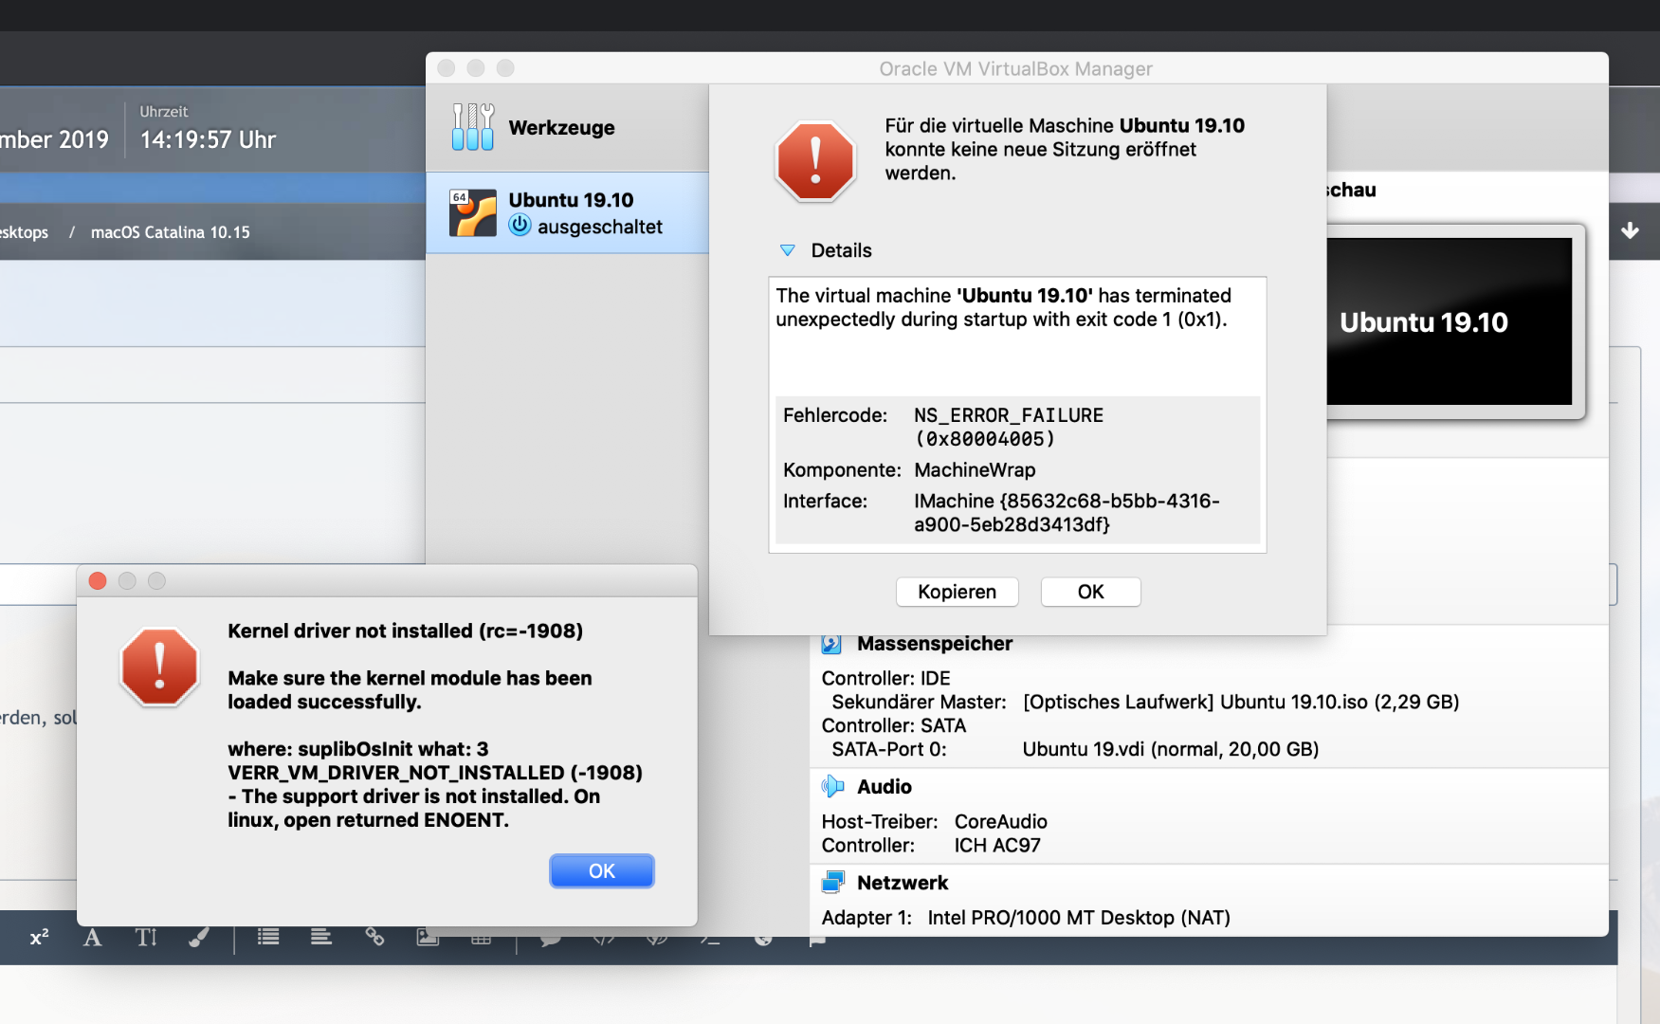
Task: Close the kernel driver error dialog with the red button
Action: click(98, 580)
